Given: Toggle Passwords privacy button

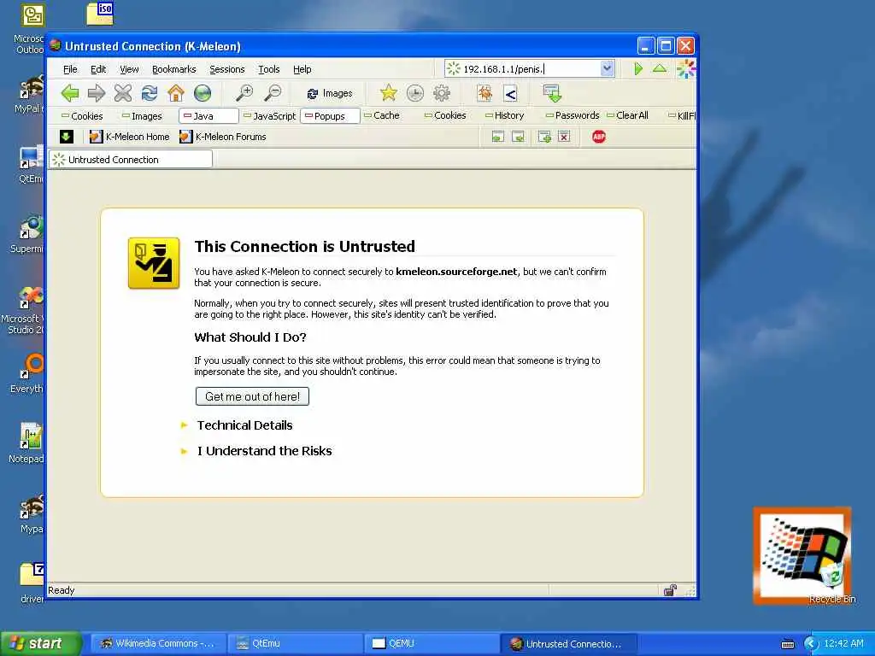Looking at the screenshot, I should click(573, 115).
